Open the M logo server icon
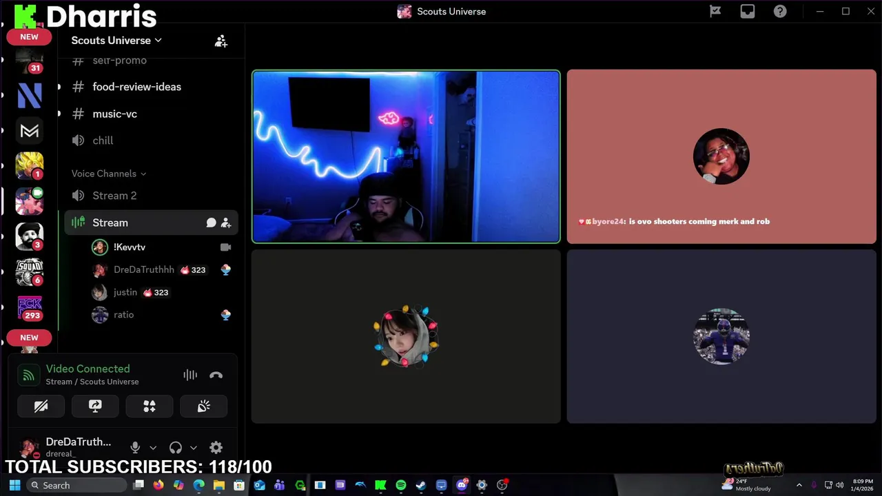Viewport: 882px width, 496px height. pos(30,131)
